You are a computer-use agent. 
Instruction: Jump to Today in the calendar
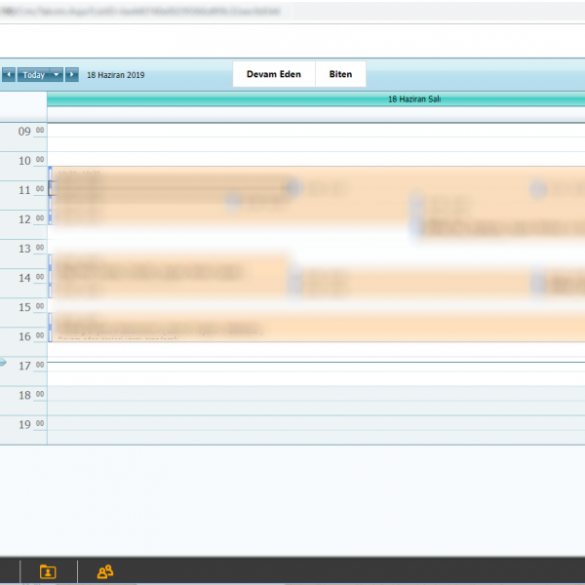tap(33, 75)
